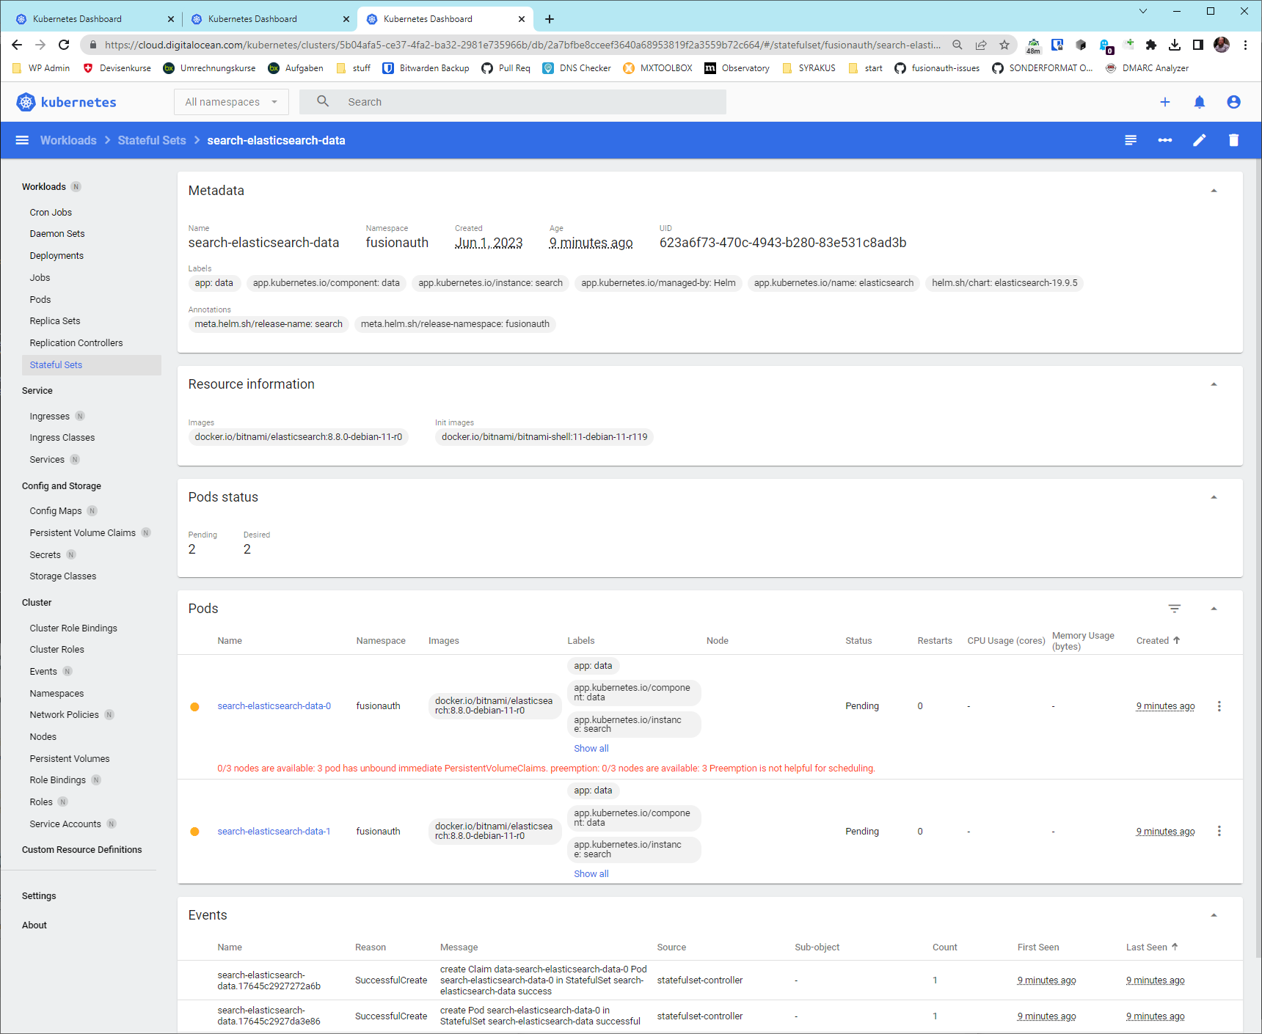Show all labels for search-elasticsearch-data-0
The width and height of the screenshot is (1262, 1034).
tap(591, 748)
